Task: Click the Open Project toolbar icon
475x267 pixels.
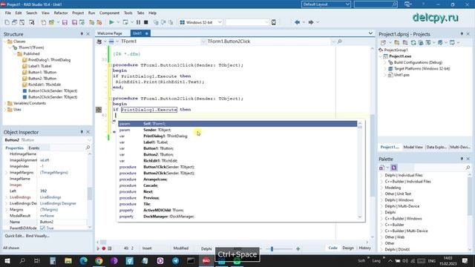Action: (51, 22)
